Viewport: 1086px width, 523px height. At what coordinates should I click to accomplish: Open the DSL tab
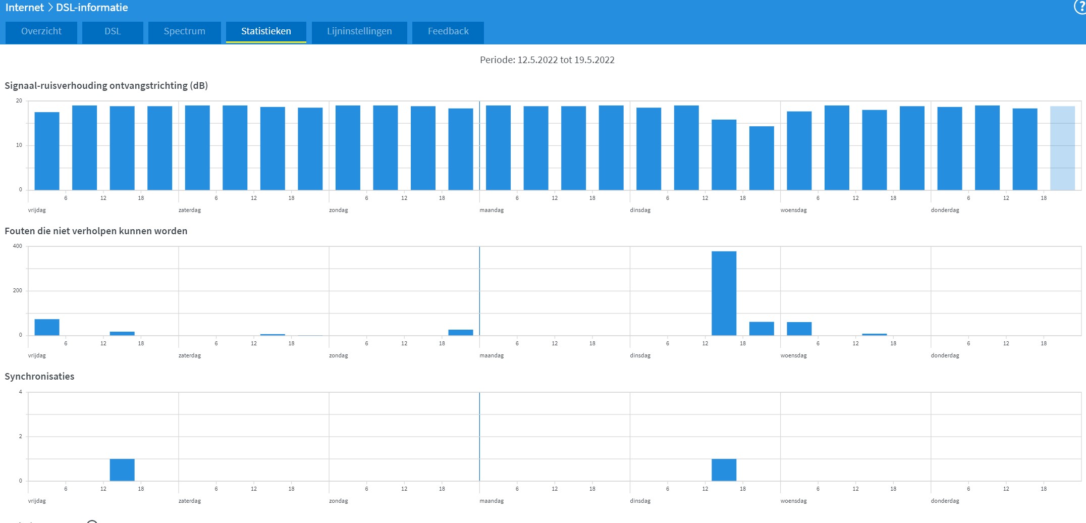113,32
